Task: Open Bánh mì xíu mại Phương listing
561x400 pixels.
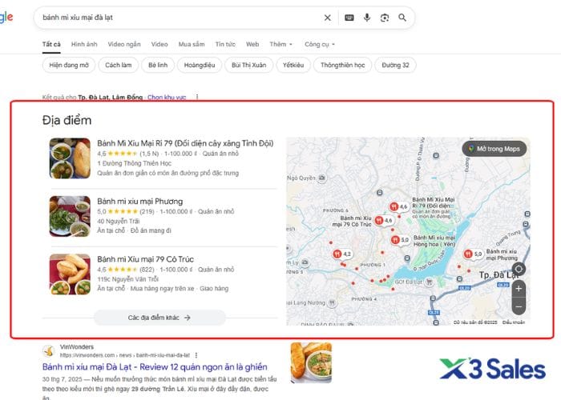Action: click(140, 202)
